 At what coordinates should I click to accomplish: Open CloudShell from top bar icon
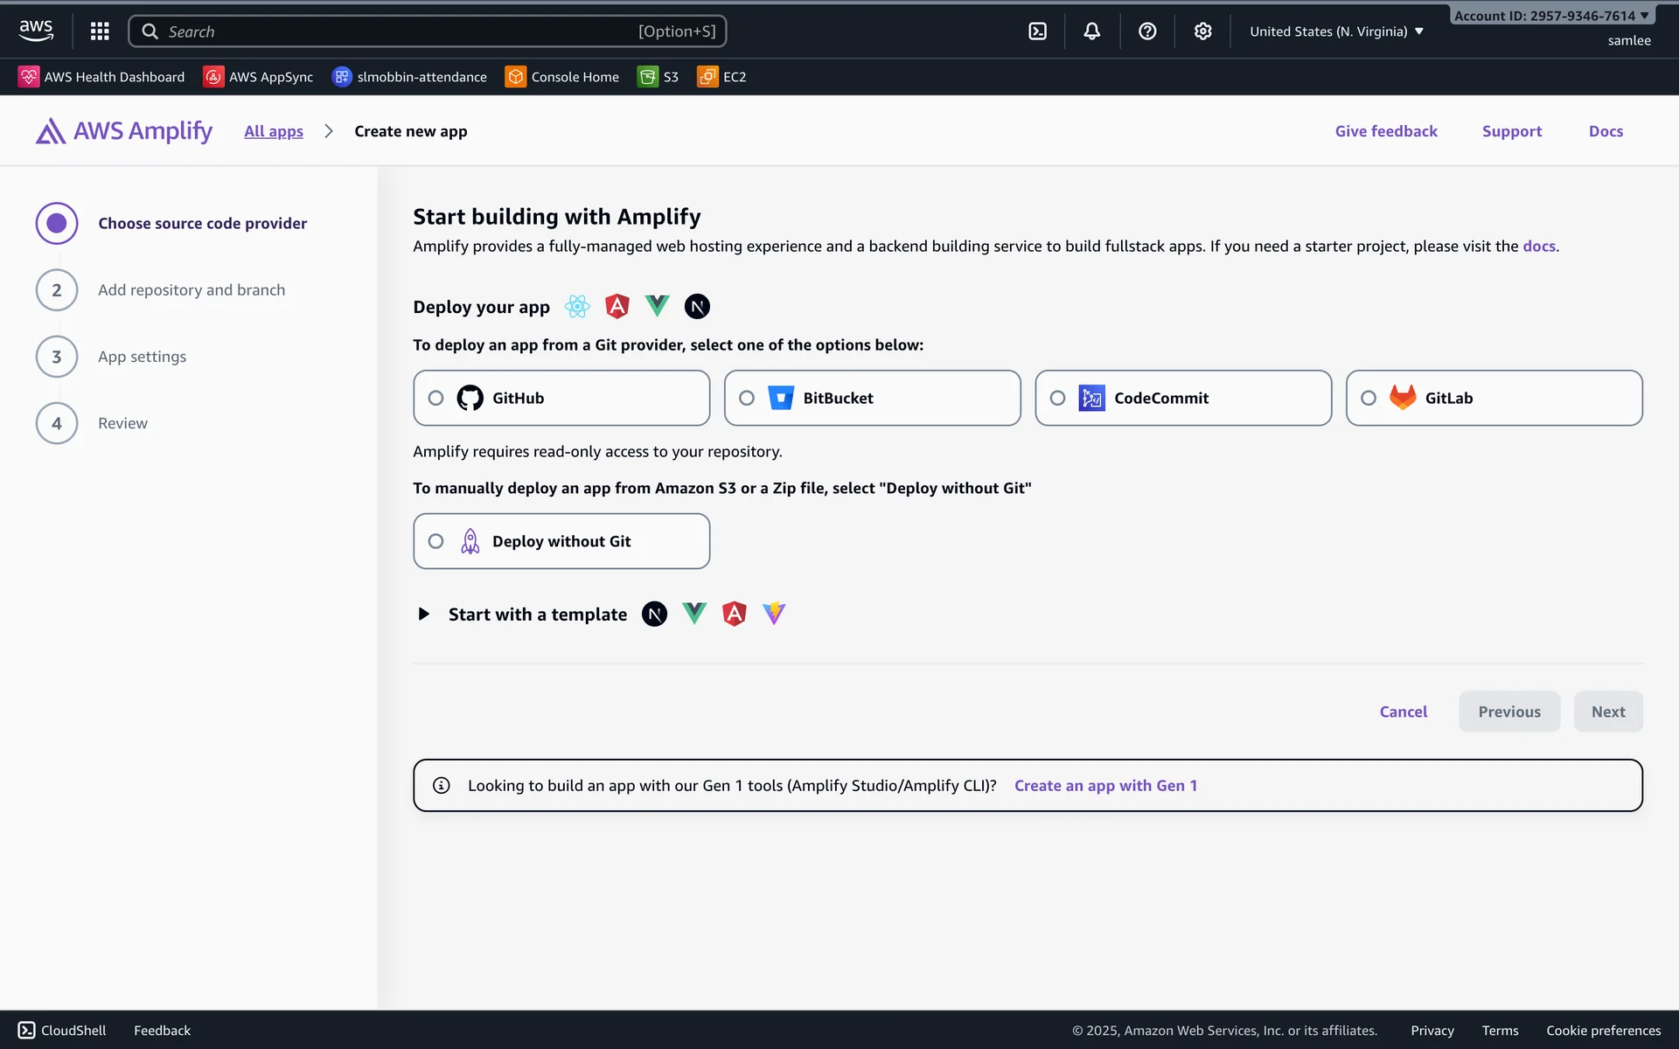[1037, 31]
